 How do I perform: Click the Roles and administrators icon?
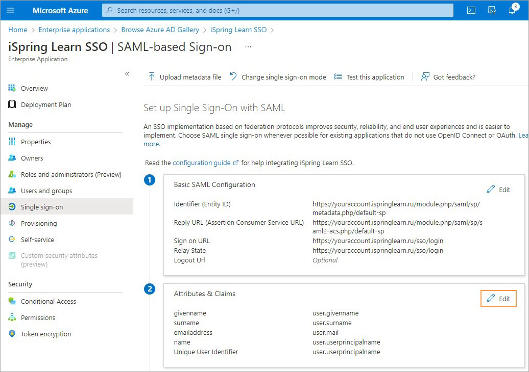(x=12, y=174)
